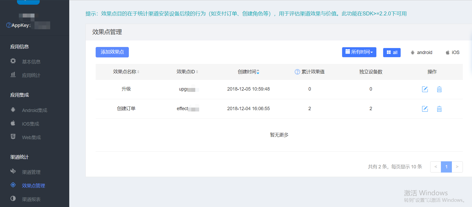Filter by android platform
The height and width of the screenshot is (207, 472).
[x=421, y=52]
